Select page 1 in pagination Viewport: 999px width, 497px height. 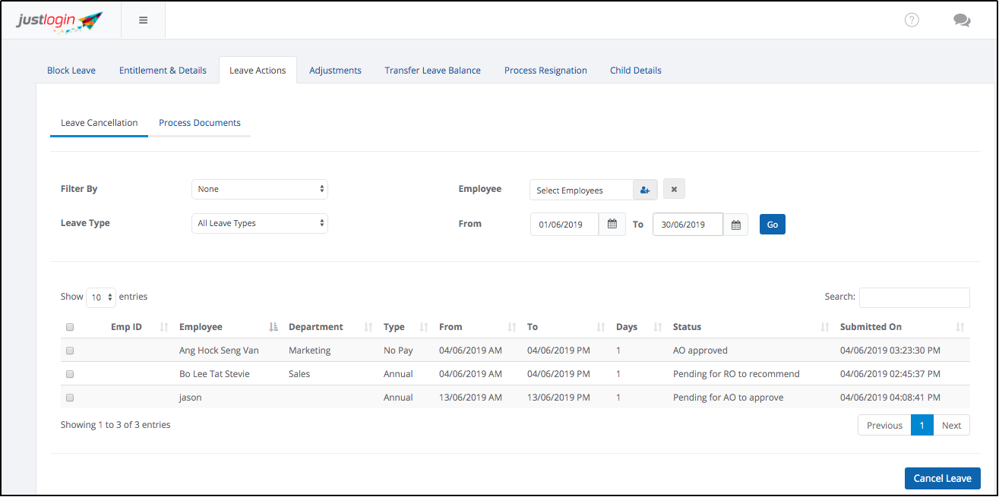922,425
